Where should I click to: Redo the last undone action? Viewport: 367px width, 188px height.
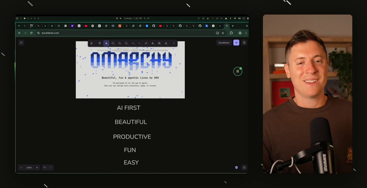tap(50, 168)
